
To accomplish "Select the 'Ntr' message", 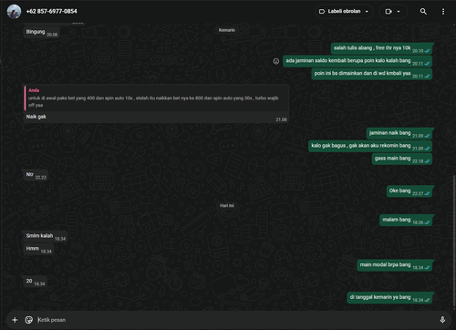I will click(36, 175).
